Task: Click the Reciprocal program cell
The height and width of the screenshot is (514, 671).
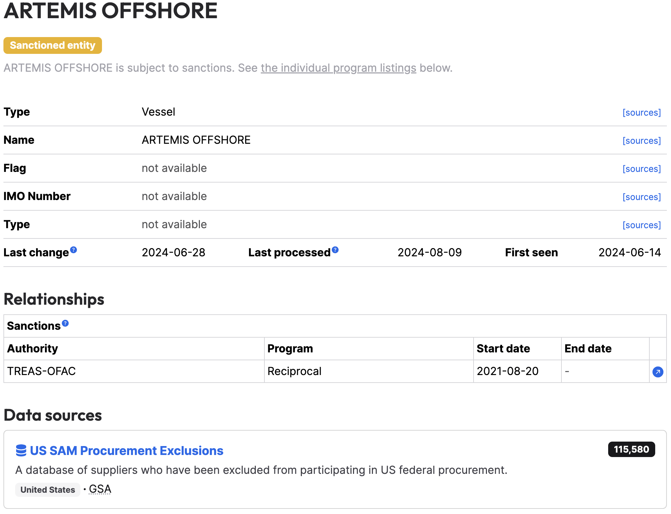Action: (369, 371)
